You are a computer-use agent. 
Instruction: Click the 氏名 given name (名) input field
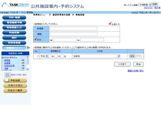click(x=92, y=40)
